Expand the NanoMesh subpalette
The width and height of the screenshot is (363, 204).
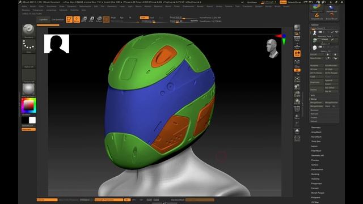pos(316,137)
